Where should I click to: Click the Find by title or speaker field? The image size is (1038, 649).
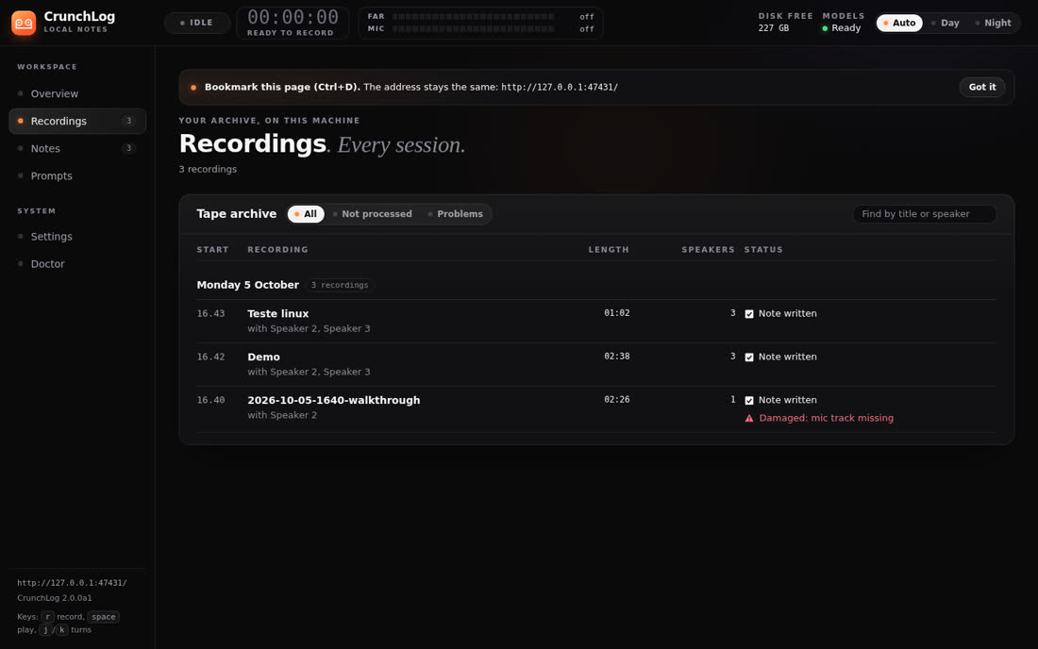coord(924,214)
